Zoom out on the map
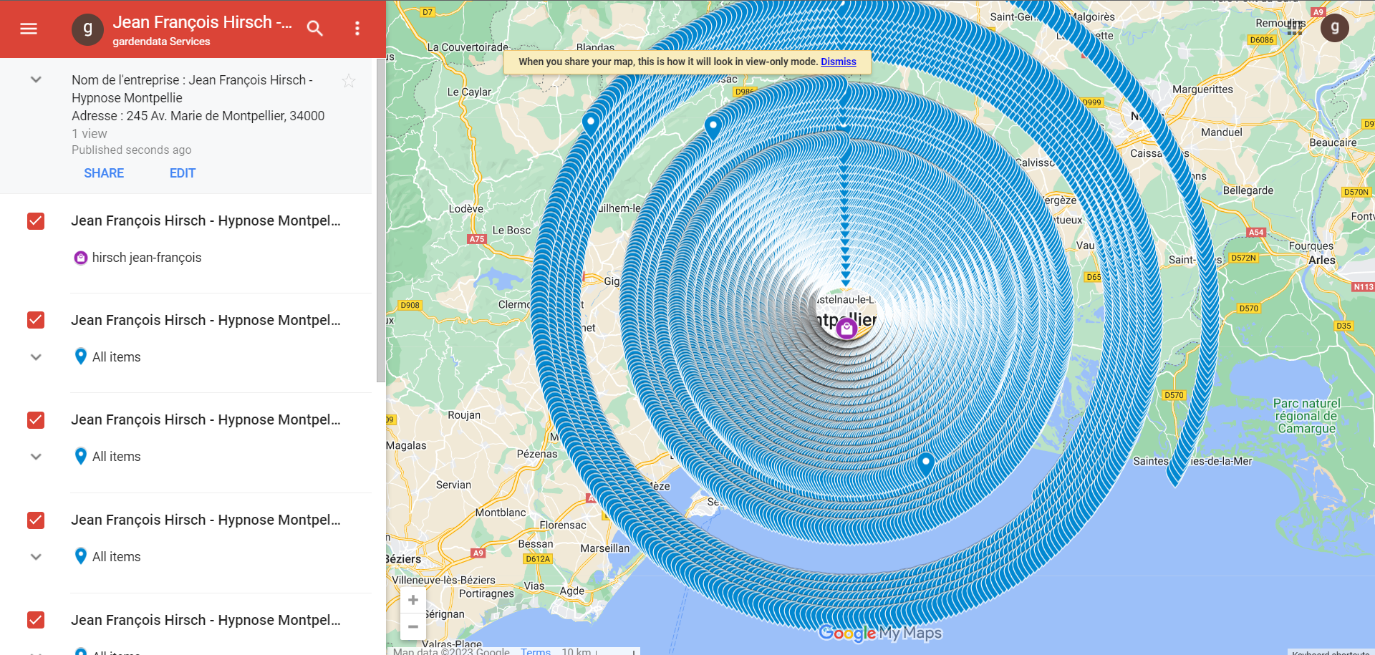Viewport: 1375px width, 655px height. 413,626
